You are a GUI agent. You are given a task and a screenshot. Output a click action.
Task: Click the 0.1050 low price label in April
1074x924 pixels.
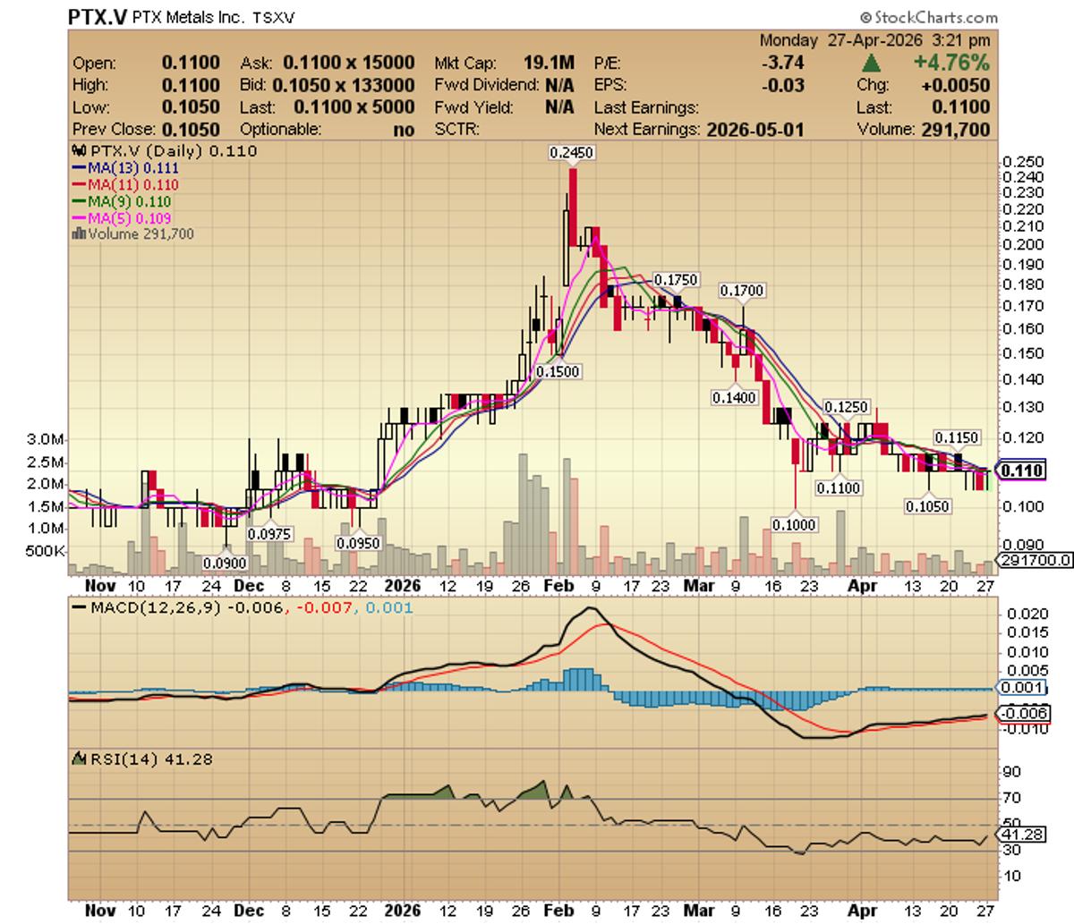928,506
